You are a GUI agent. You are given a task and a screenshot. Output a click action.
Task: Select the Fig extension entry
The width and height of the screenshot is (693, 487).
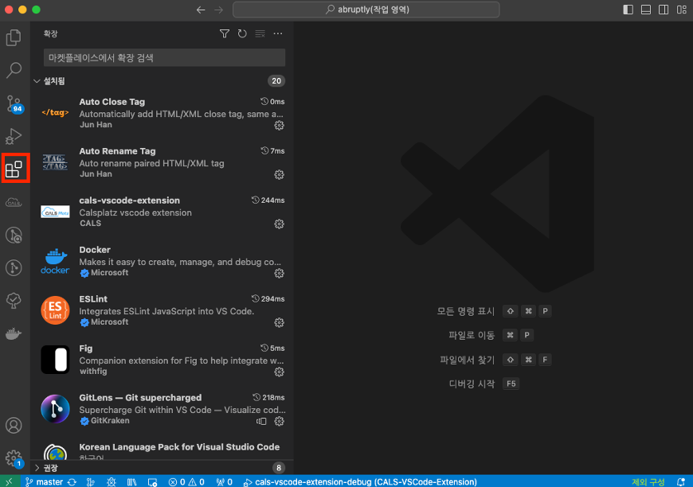(x=162, y=360)
